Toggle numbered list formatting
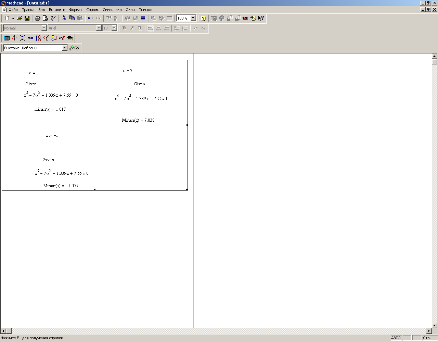Viewport: 438px width, 342px height. click(x=185, y=28)
